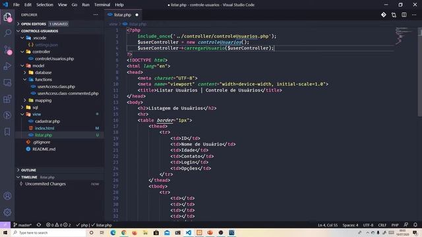Split the editor to the right

(x=404, y=14)
